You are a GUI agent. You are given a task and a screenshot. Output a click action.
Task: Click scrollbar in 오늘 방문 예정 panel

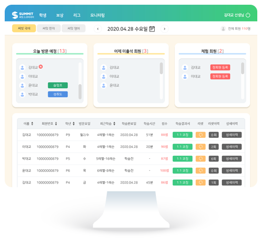[x=80, y=92]
